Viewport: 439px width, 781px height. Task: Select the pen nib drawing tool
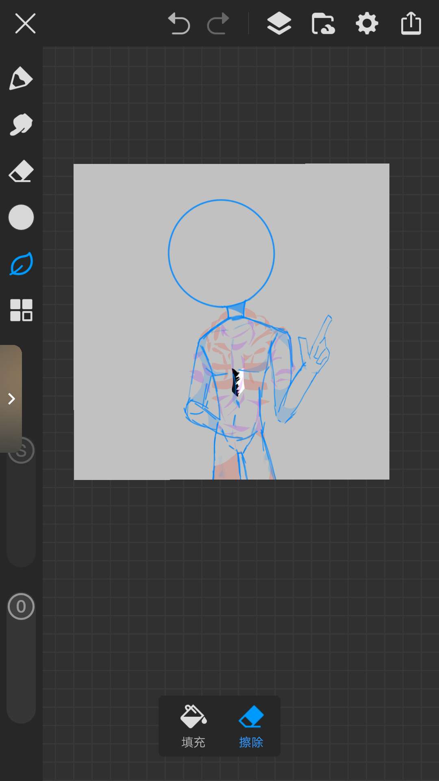click(21, 78)
